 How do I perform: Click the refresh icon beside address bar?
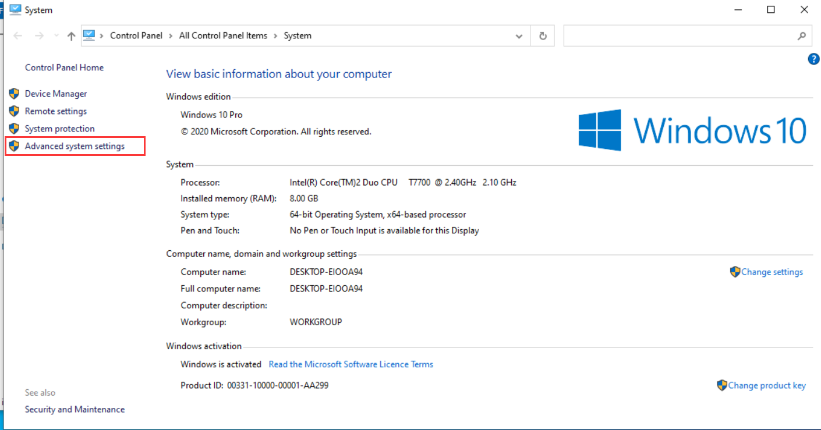point(543,36)
